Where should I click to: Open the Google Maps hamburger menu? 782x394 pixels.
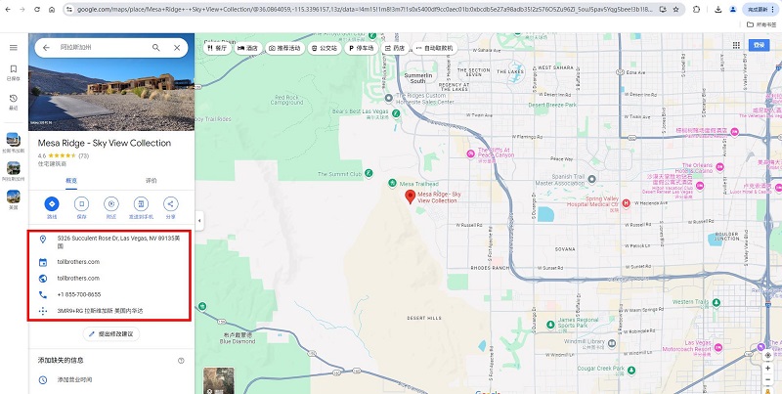tap(14, 47)
